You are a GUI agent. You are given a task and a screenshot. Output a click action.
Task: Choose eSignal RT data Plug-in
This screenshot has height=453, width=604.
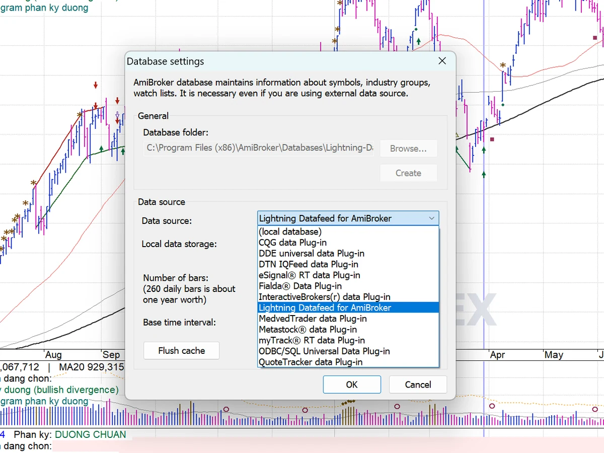pos(348,275)
